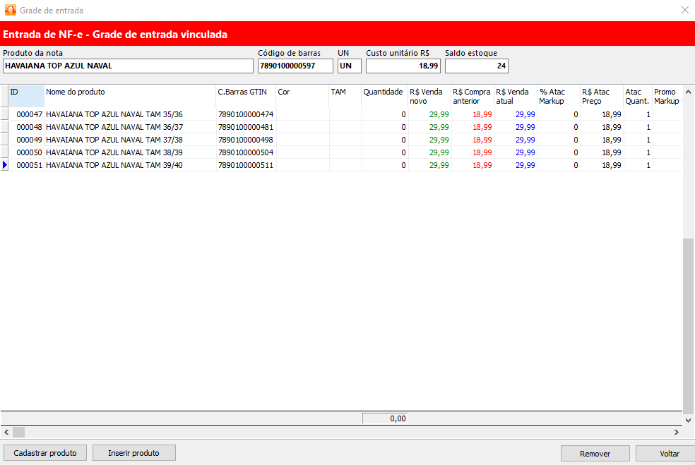Click the Quantidade column header
Viewport: 695px width, 465px height.
coord(384,96)
